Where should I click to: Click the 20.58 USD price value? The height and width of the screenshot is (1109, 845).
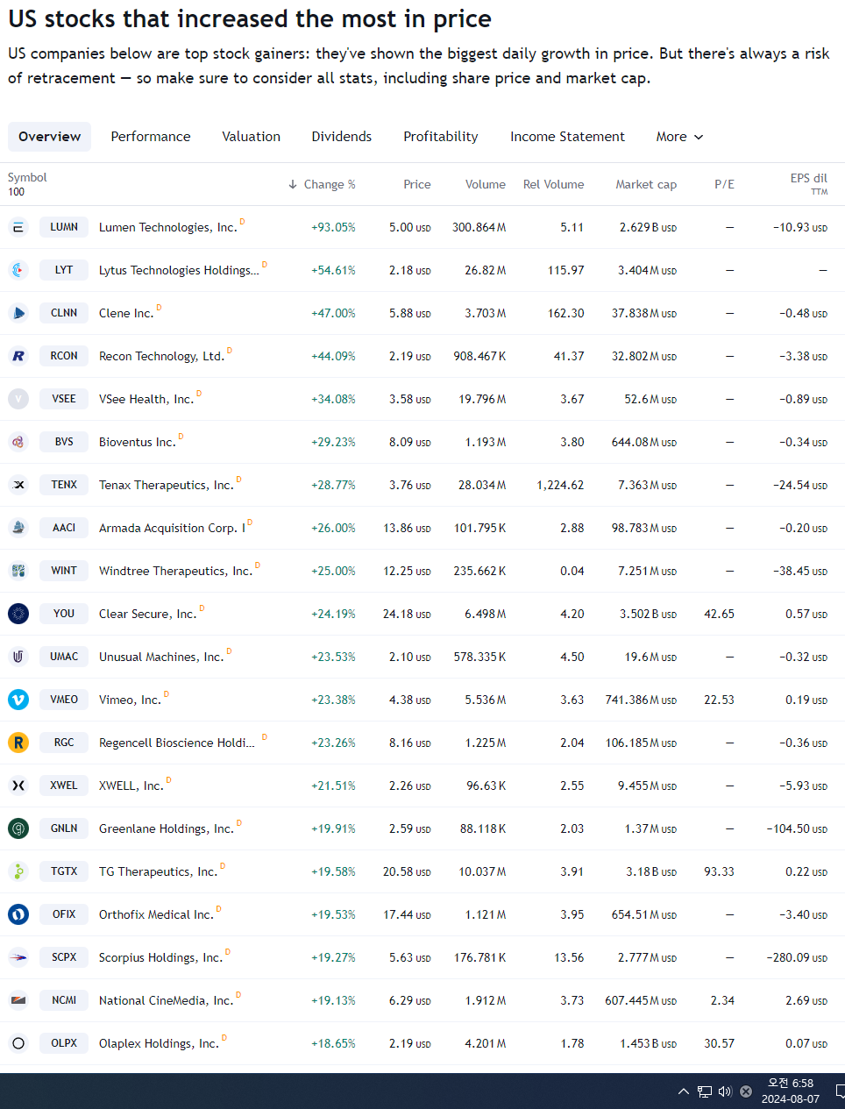pyautogui.click(x=407, y=871)
